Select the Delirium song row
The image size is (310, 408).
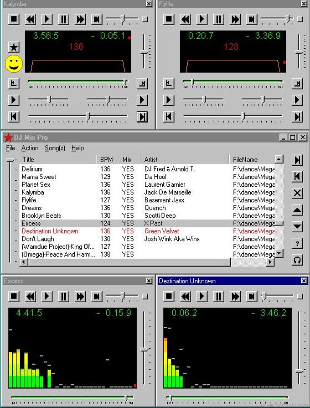tap(147, 169)
